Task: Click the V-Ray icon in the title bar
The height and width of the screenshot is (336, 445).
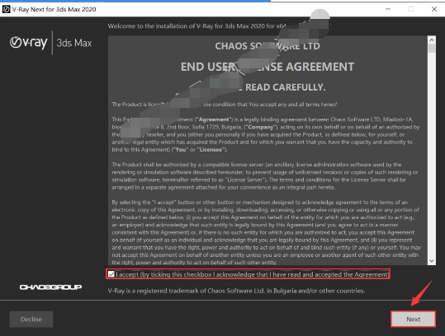Action: (x=6, y=9)
